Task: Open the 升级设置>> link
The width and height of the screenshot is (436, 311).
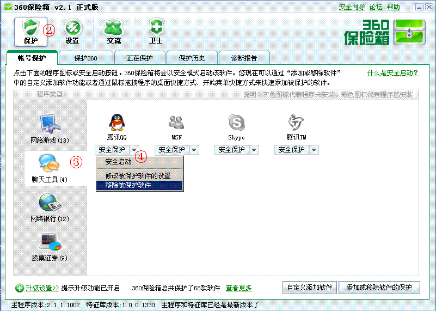Action: point(42,288)
